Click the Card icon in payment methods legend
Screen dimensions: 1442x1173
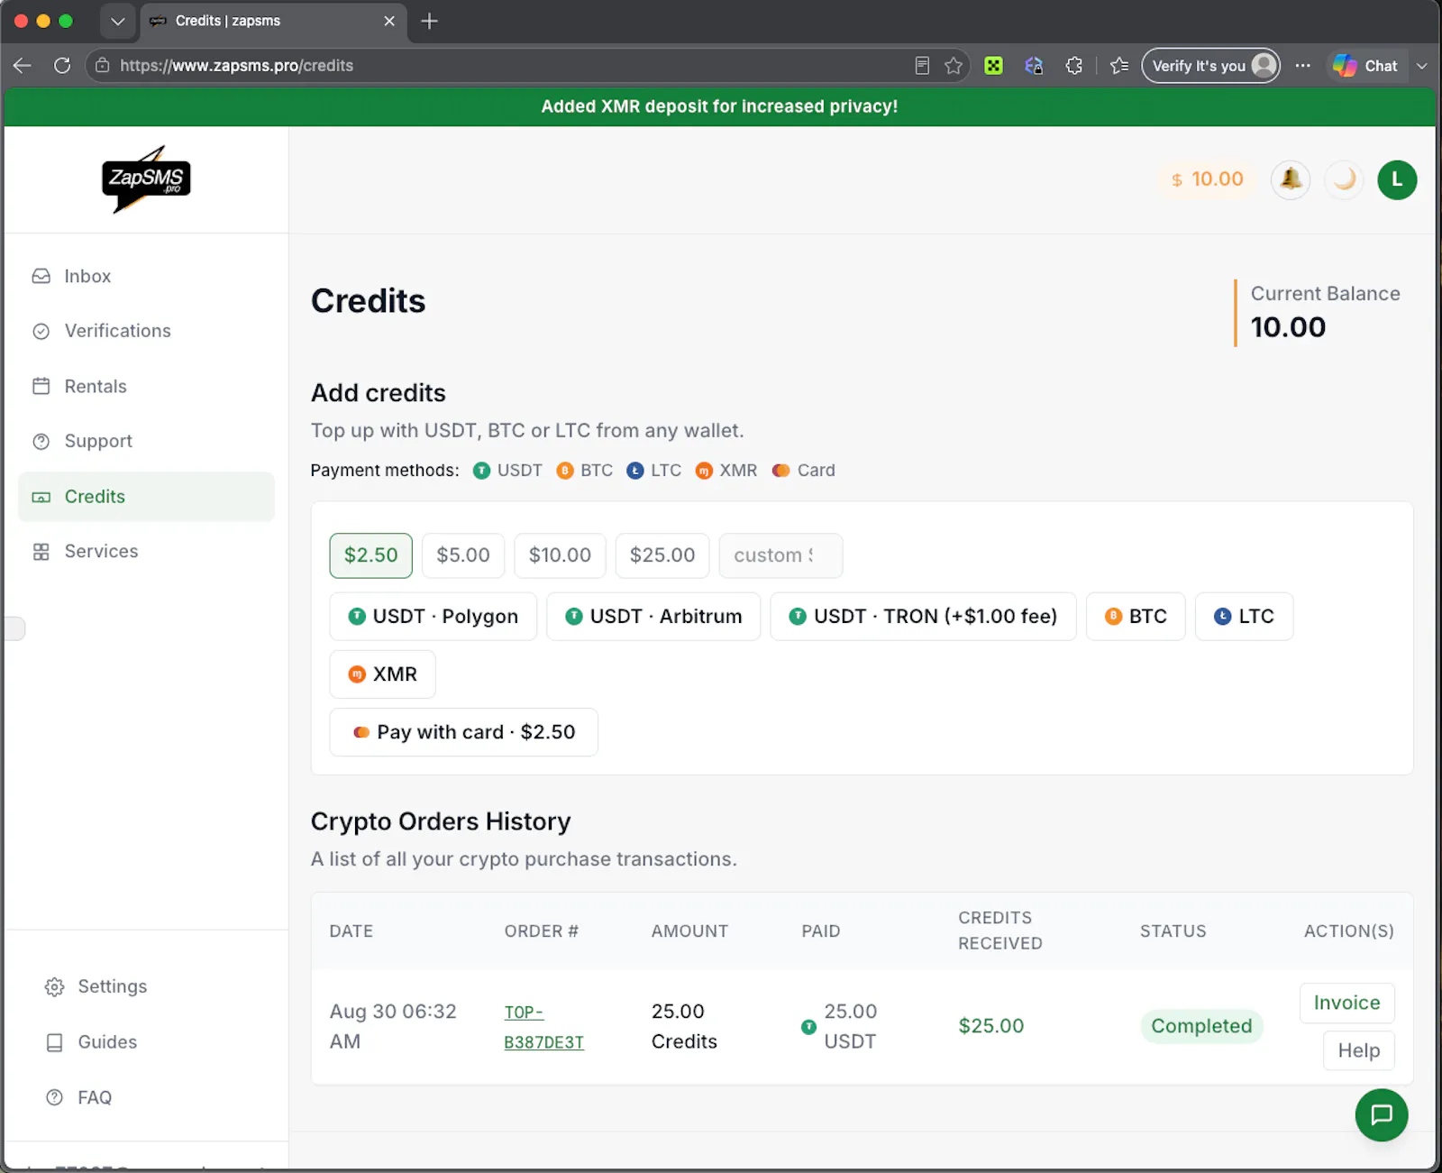781,471
